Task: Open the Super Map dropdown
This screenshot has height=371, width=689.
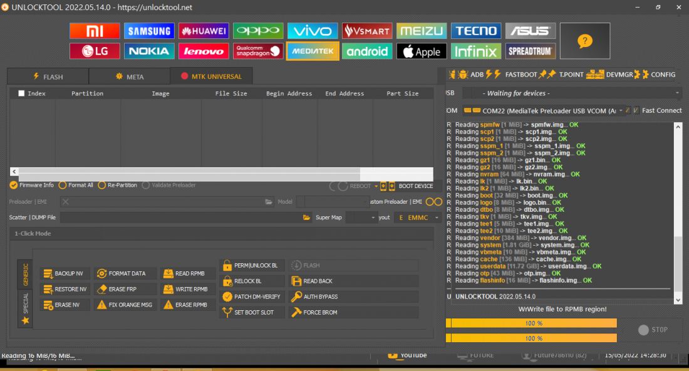Action: (373, 217)
